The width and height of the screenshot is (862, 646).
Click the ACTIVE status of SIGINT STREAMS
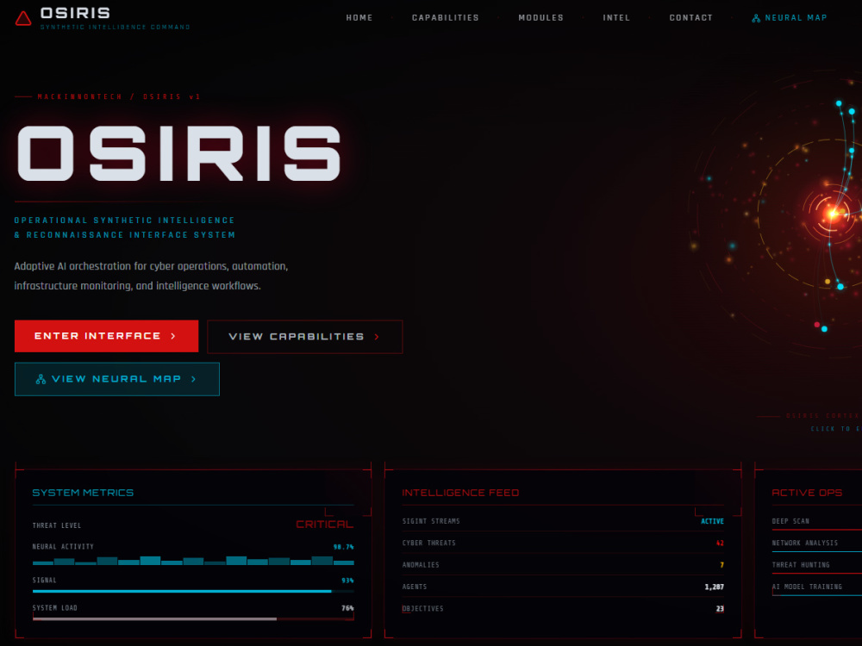712,521
